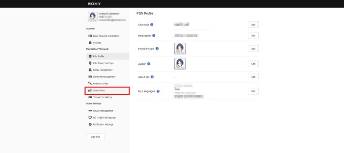Edit the About Me text
This screenshot has height=153, width=344.
(253, 77)
